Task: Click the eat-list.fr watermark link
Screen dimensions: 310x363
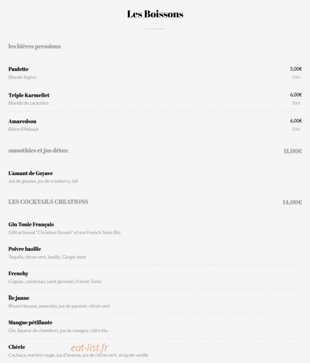Action: [90, 348]
